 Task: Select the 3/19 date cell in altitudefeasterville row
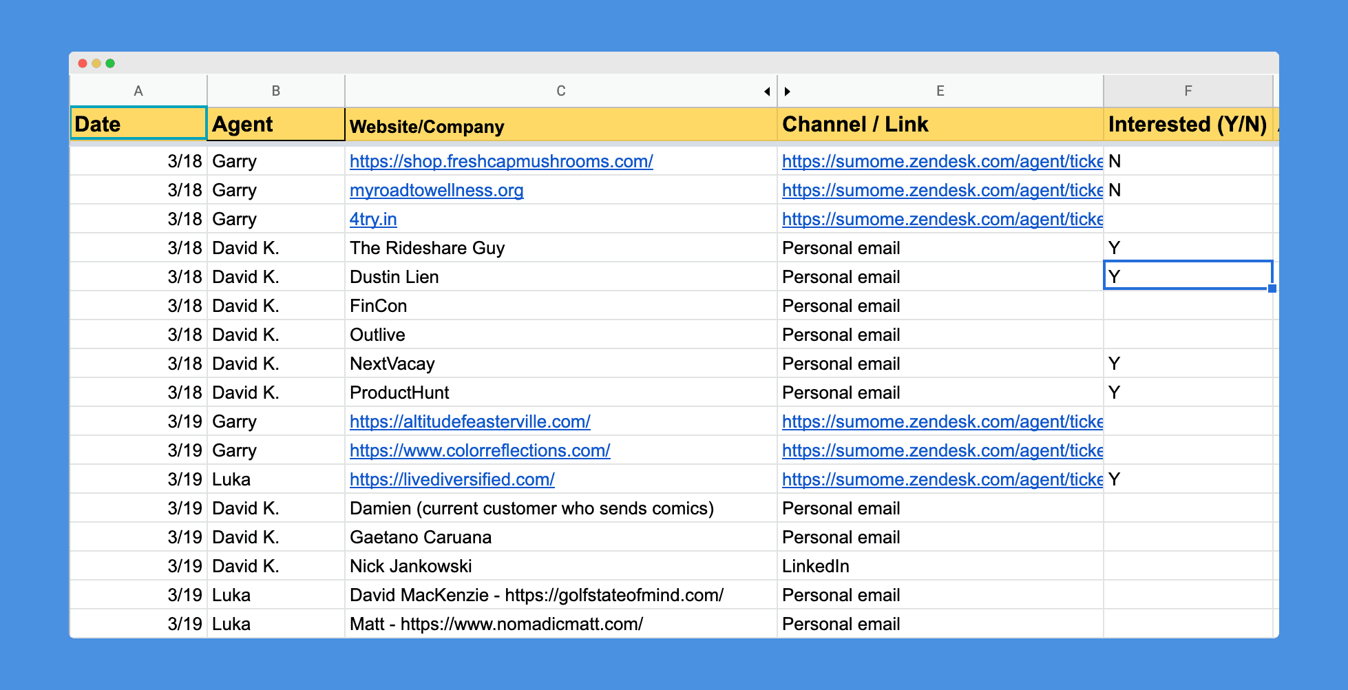pos(138,421)
